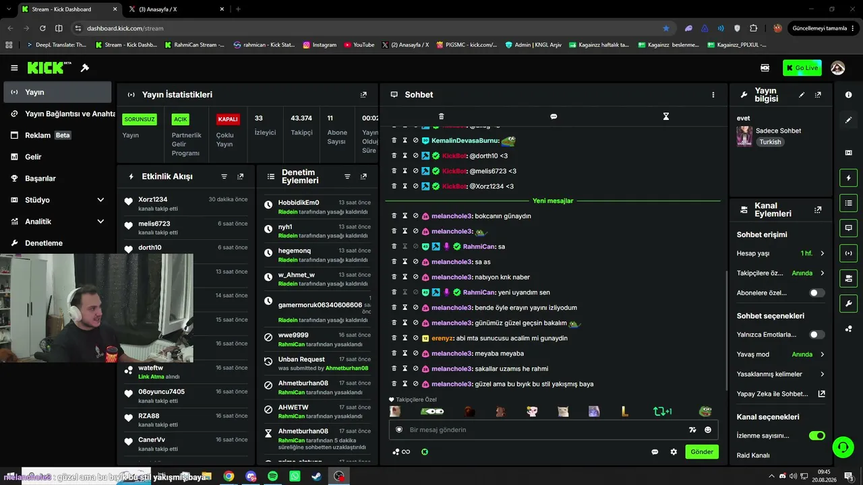
Task: Click the Raid Kanalı option
Action: click(753, 455)
